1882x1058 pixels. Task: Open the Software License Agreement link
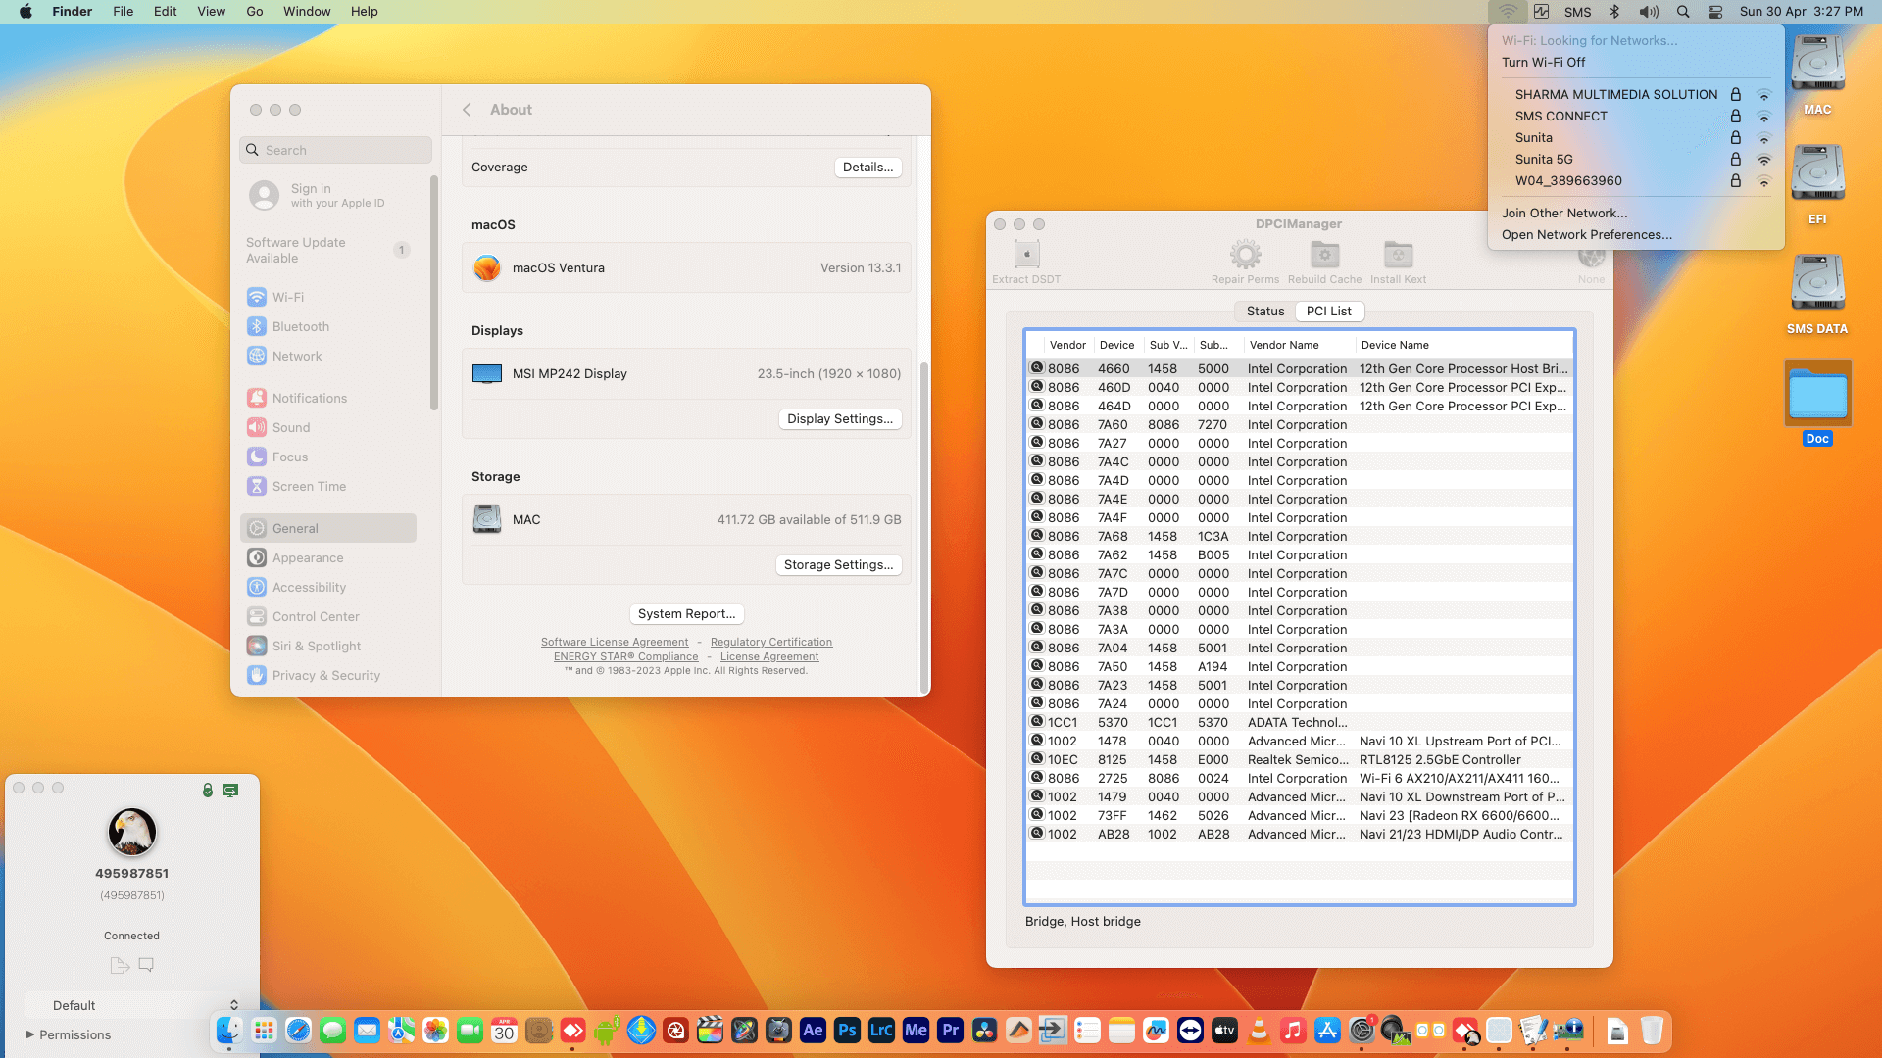pyautogui.click(x=615, y=643)
